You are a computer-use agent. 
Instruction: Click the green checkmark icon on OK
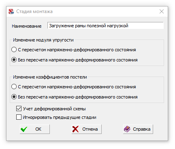point(24,129)
